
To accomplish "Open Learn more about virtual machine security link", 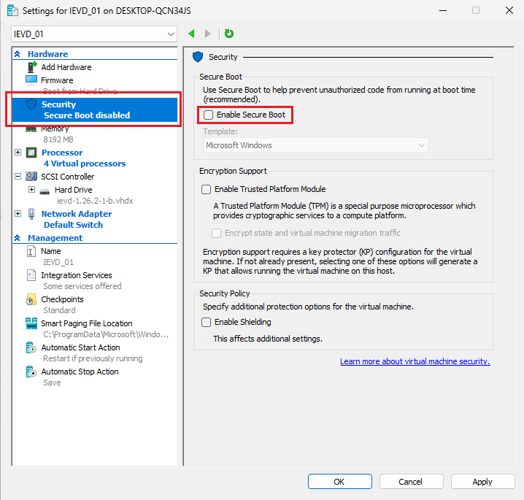I will click(415, 361).
